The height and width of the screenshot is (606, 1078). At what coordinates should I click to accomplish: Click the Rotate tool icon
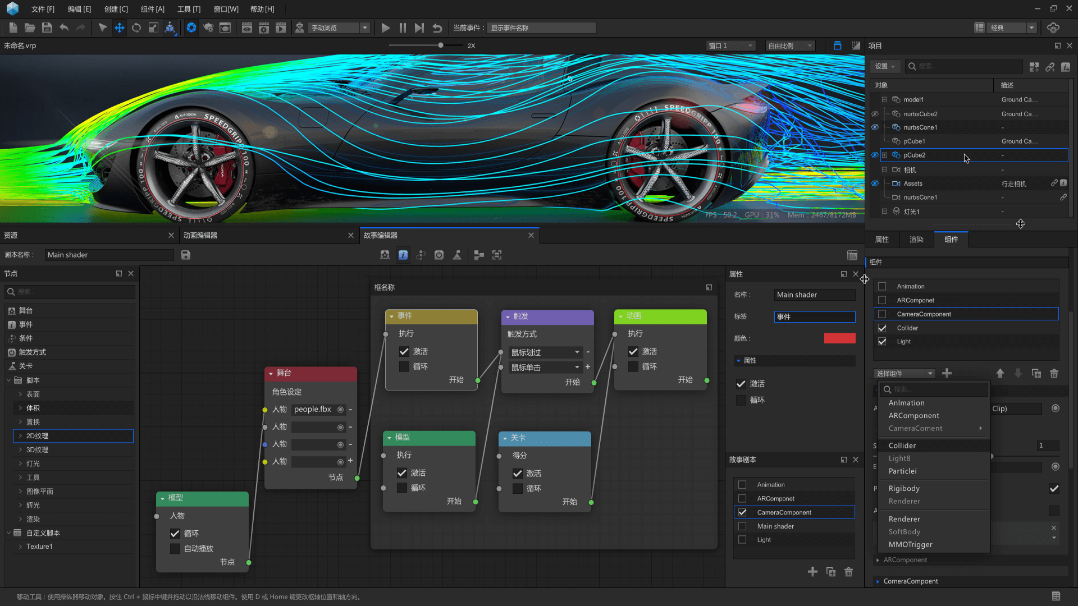pyautogui.click(x=136, y=27)
